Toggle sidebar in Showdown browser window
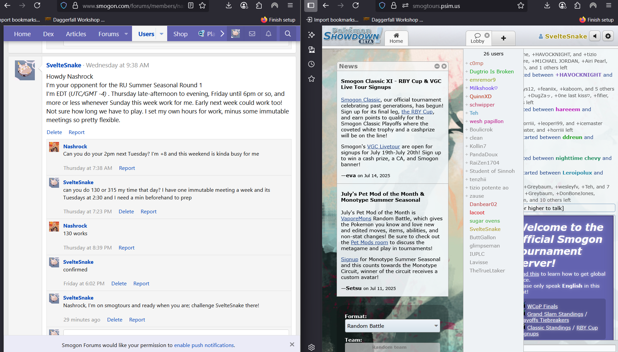 point(311,6)
